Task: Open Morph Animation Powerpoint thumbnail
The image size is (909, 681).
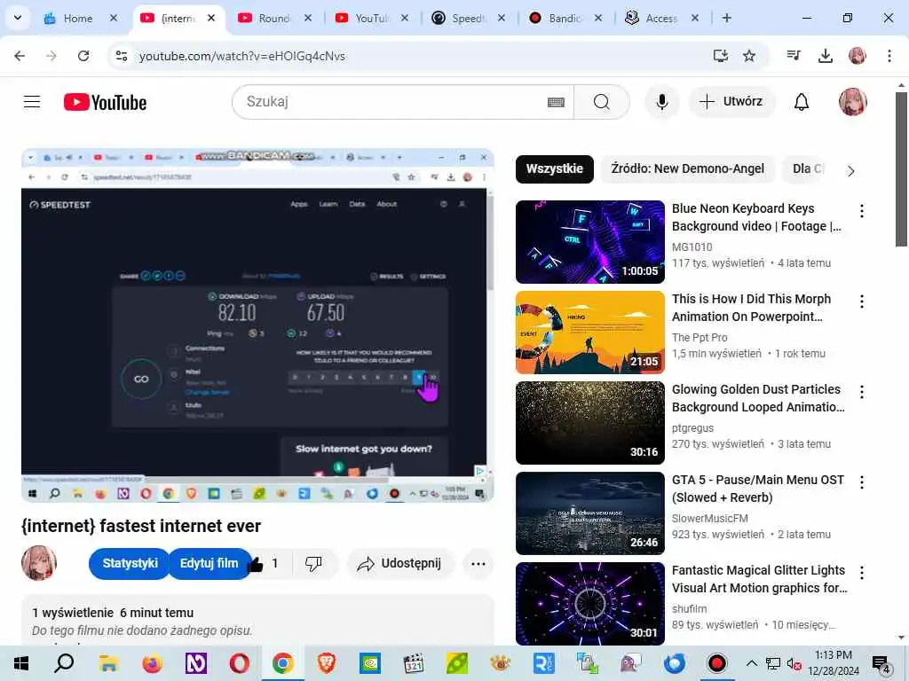Action: pos(589,333)
